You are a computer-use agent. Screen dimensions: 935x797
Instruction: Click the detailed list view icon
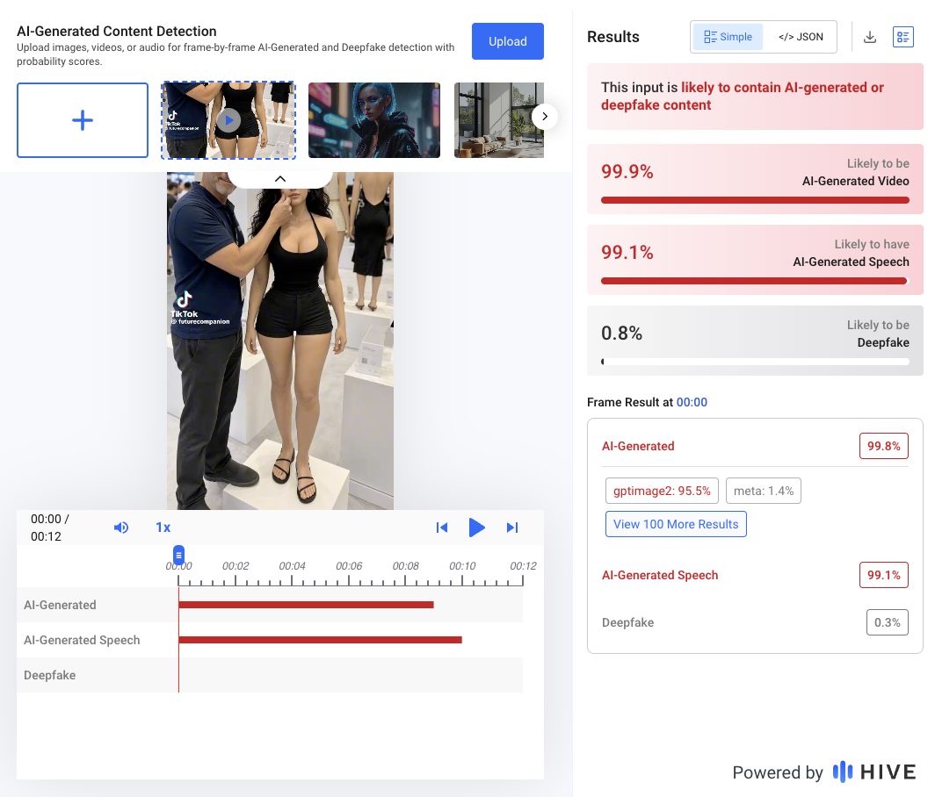click(902, 37)
